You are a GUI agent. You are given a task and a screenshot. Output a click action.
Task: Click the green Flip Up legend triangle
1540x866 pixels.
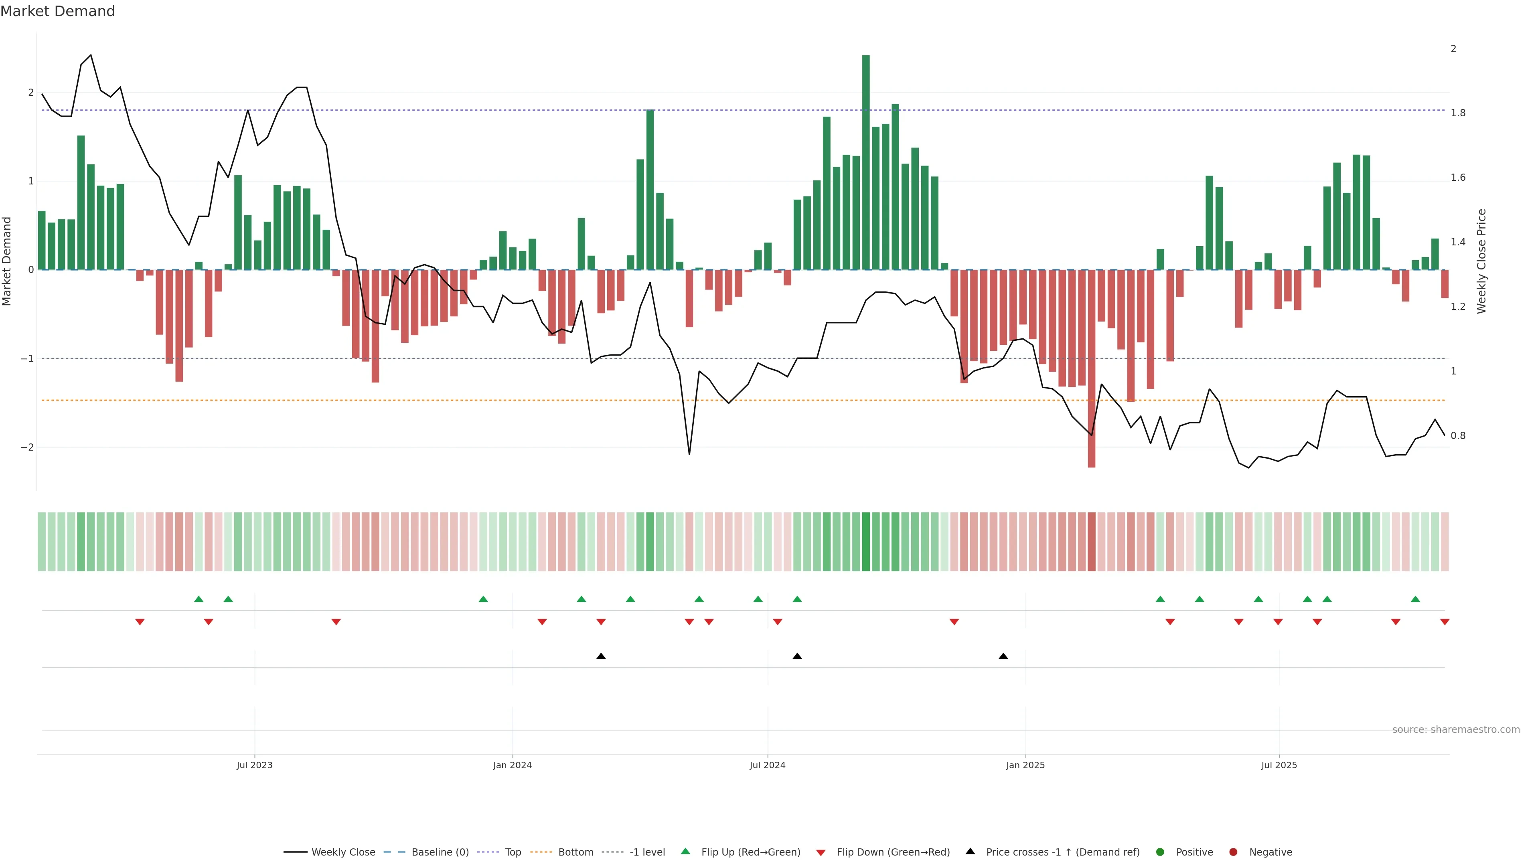click(x=685, y=851)
